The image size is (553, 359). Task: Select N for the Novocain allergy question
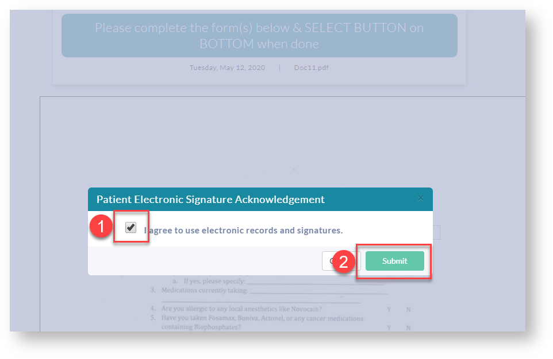(x=409, y=310)
